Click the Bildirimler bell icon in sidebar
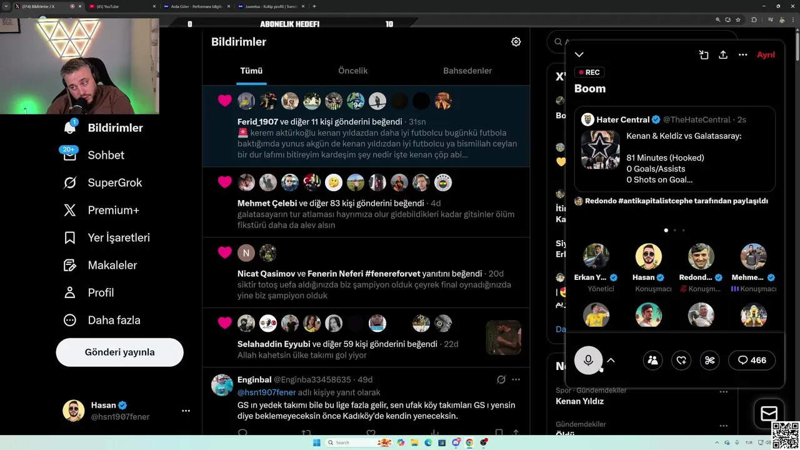 click(70, 127)
